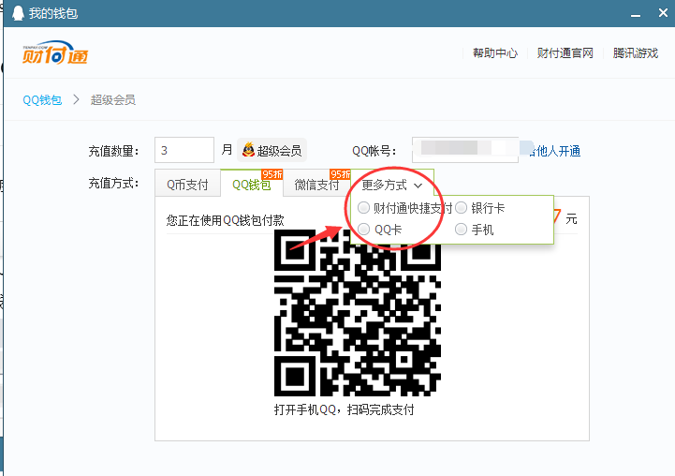Screen dimensions: 675x476
Task: Minimize the 我的钱包 window
Action: pos(636,14)
